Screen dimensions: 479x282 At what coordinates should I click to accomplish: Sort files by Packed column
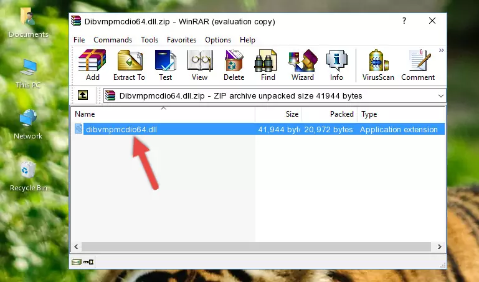click(x=330, y=114)
